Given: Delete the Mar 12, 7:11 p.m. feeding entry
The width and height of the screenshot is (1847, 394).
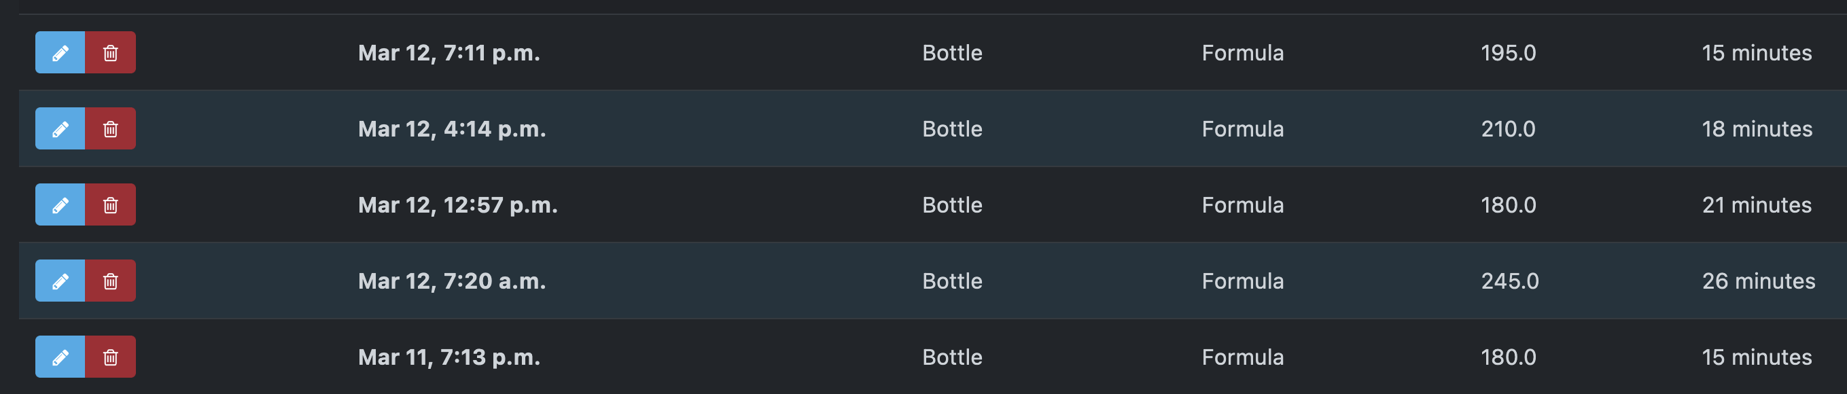Looking at the screenshot, I should coord(110,52).
